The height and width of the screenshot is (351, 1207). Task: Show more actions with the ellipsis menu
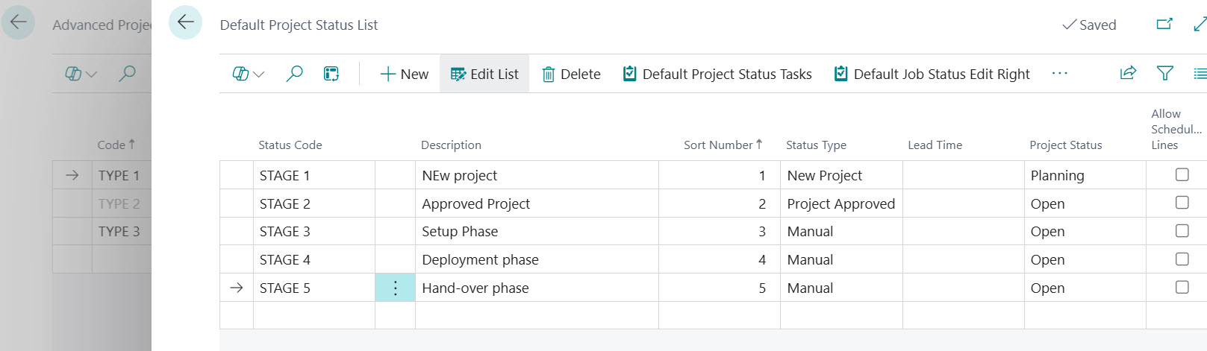(x=1059, y=73)
